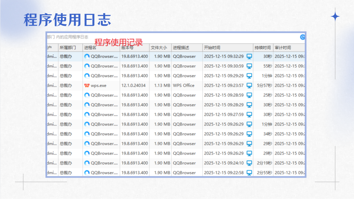Sort by the 进程描述 column header
354x199 pixels.
[187, 47]
